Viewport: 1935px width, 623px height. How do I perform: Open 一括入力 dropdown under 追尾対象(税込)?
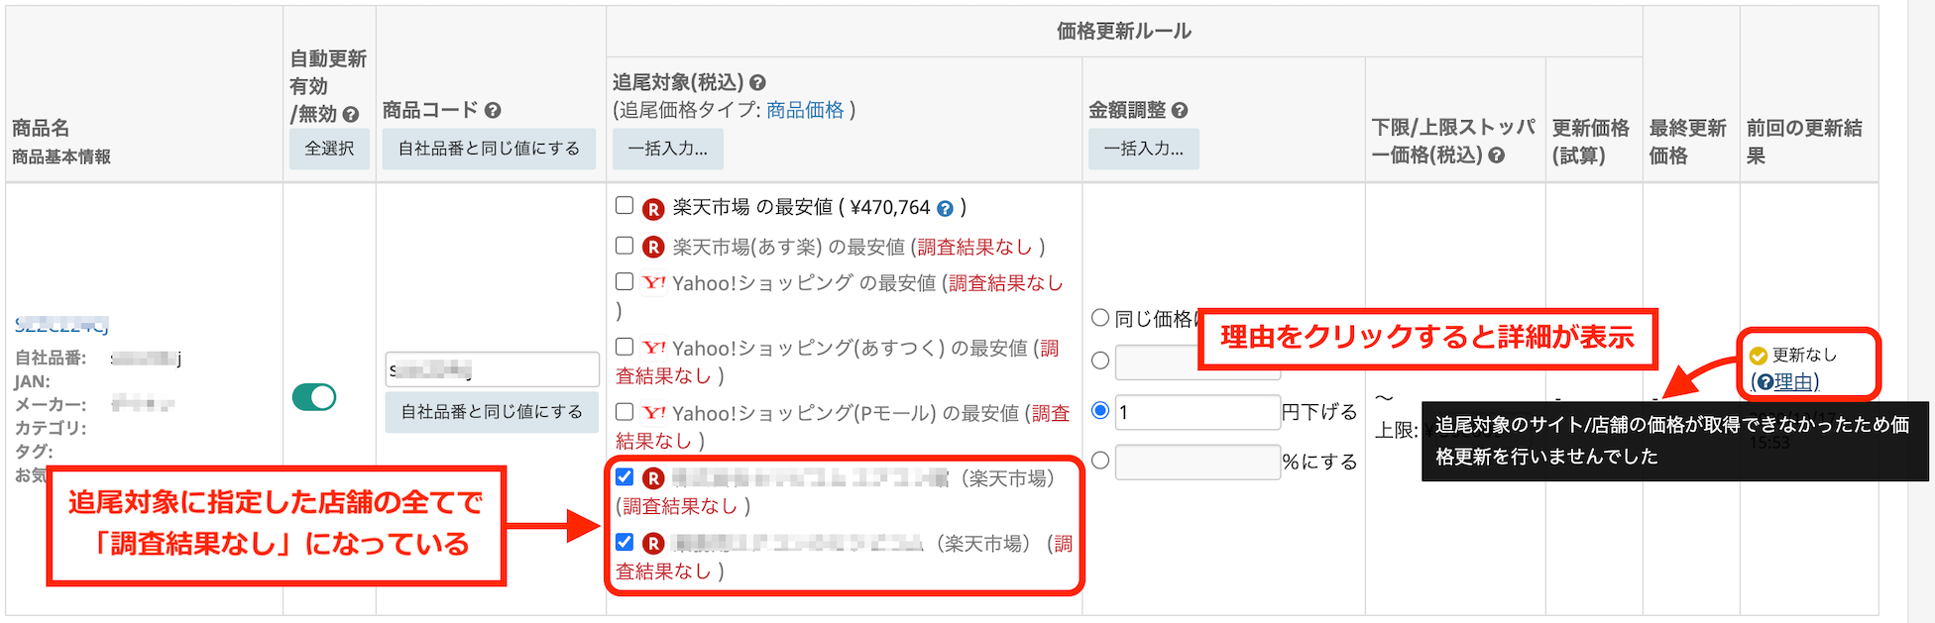(667, 149)
